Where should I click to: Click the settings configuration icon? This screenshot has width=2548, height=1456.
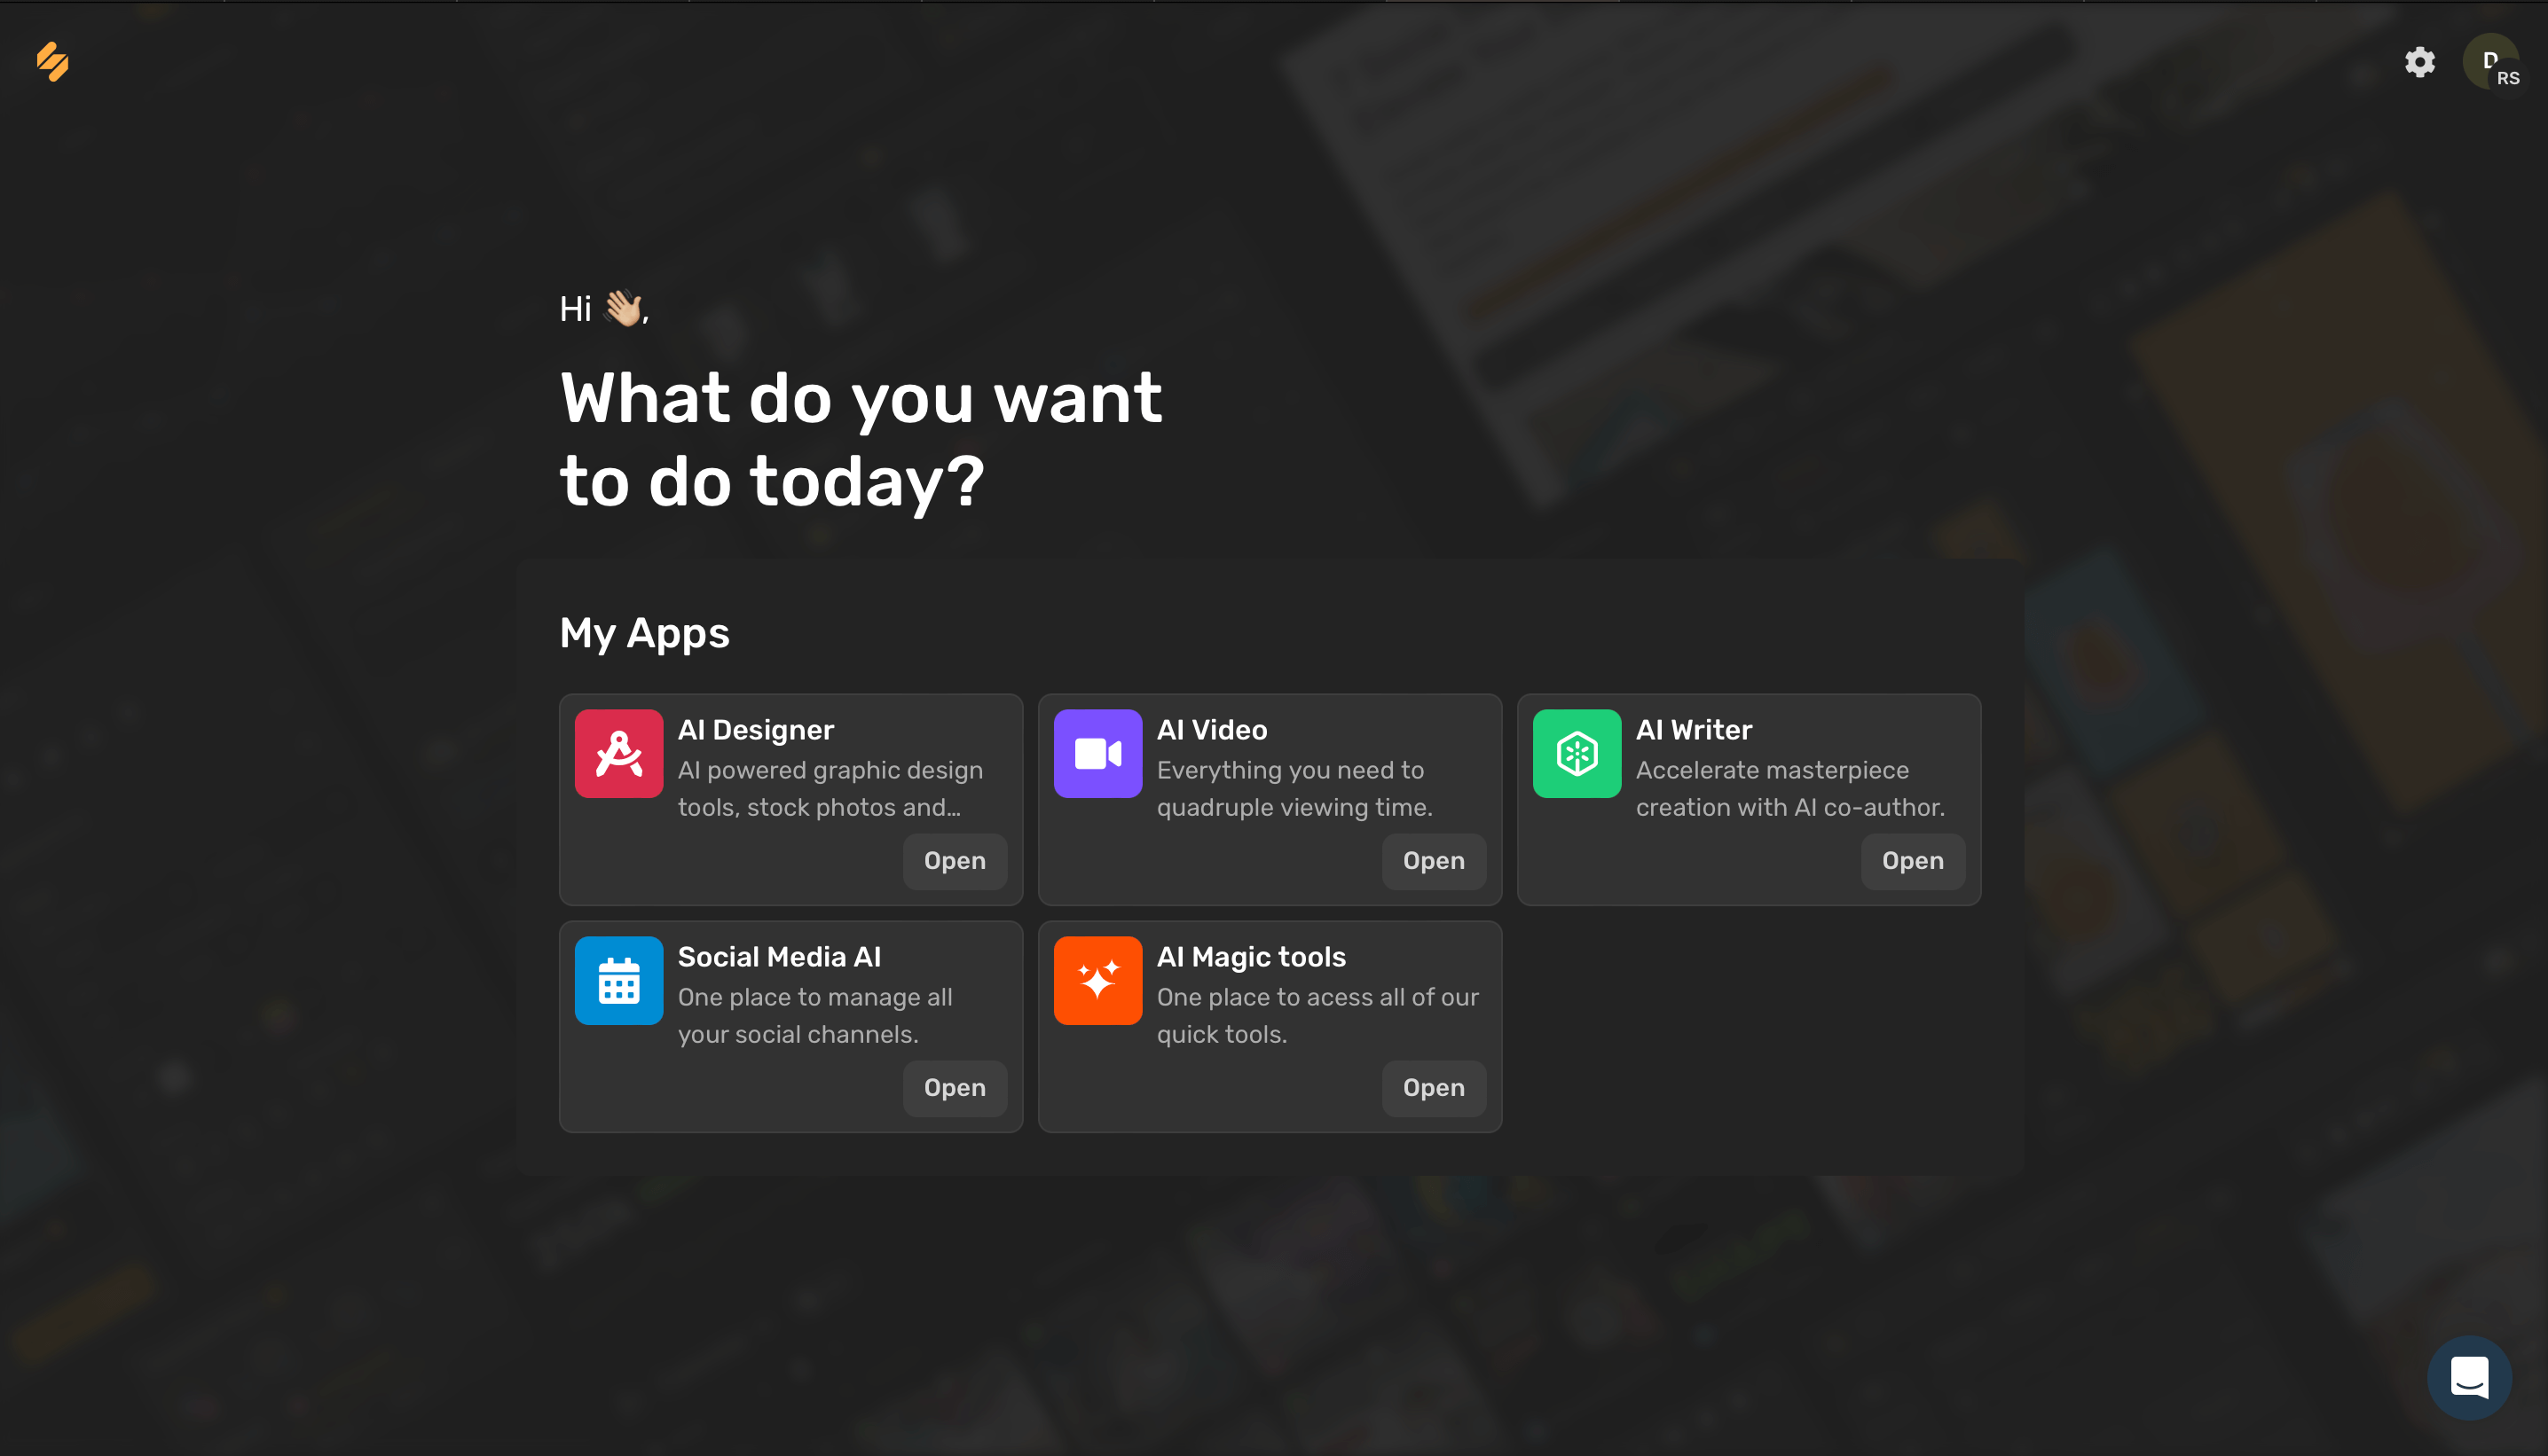click(2420, 61)
